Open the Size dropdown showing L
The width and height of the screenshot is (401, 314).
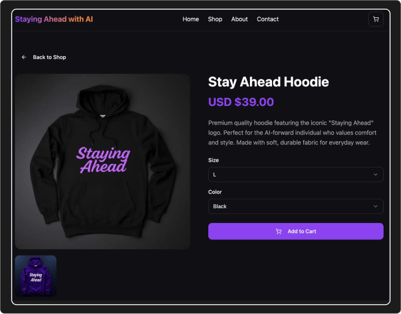(296, 175)
